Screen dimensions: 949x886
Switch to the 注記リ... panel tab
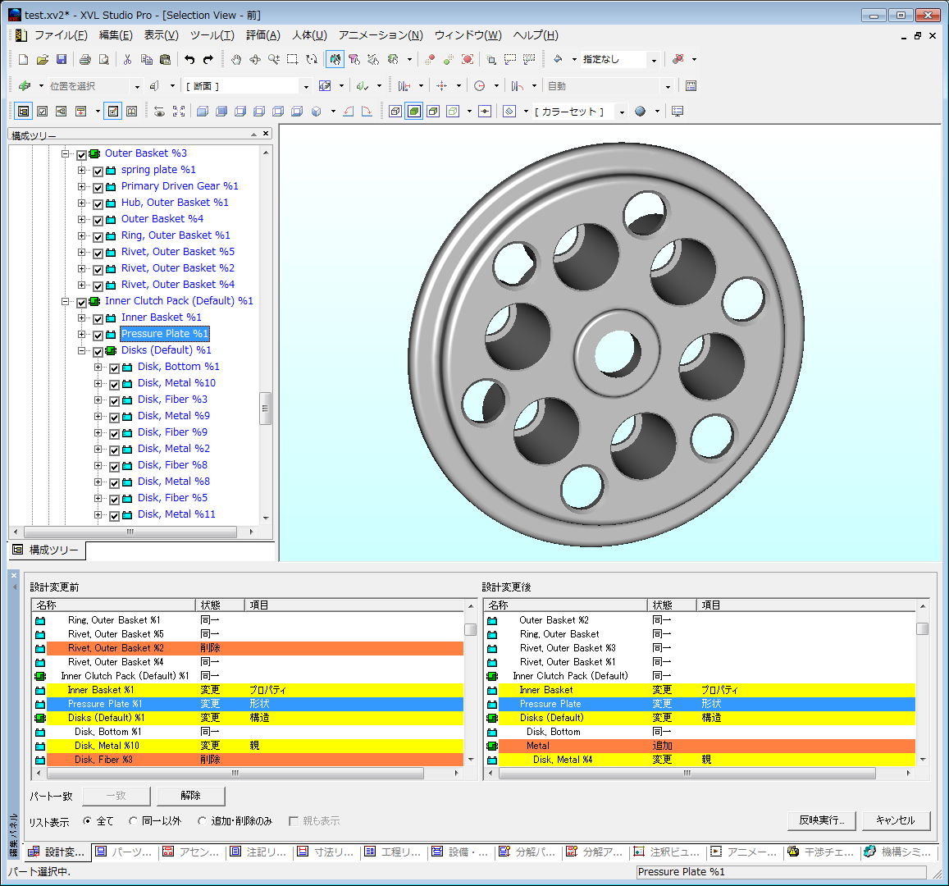coord(259,852)
